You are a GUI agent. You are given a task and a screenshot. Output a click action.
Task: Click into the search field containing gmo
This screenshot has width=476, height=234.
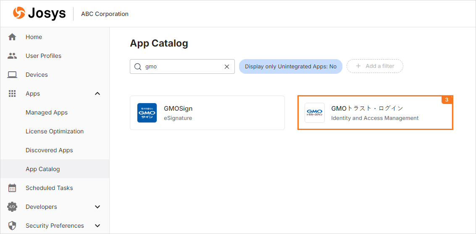click(x=182, y=66)
